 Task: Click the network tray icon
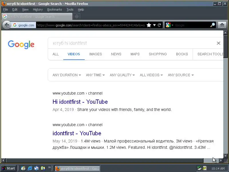pyautogui.click(x=199, y=168)
